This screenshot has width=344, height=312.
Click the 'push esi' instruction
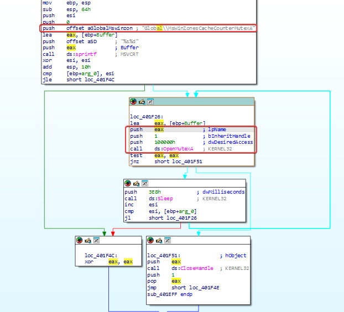(59, 15)
